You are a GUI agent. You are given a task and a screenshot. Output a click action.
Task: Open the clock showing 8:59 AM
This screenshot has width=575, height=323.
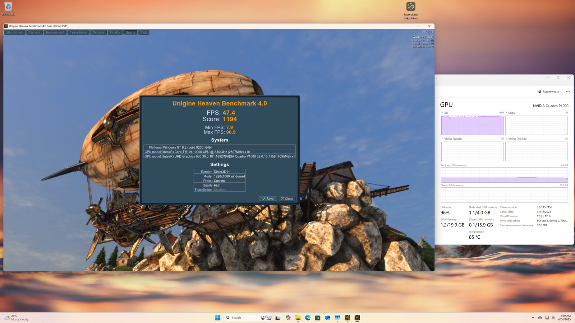[x=564, y=318]
